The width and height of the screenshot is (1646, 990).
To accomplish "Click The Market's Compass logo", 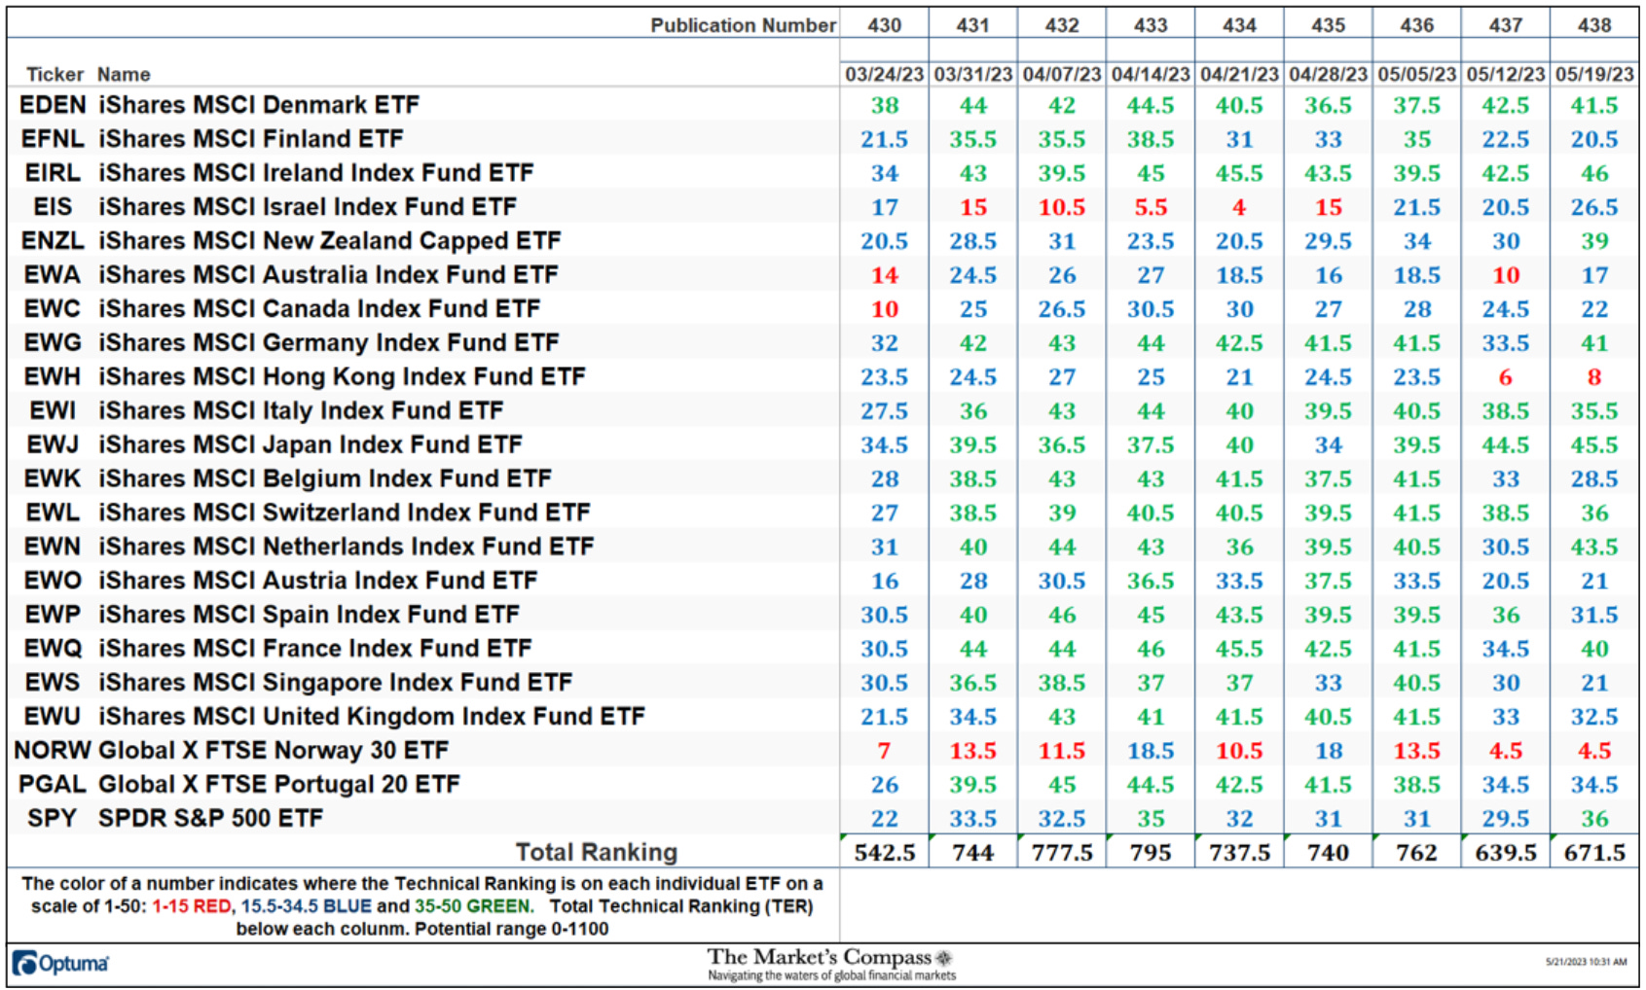I will pyautogui.click(x=830, y=957).
